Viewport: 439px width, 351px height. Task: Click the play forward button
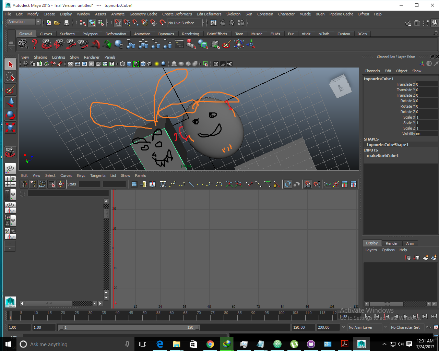[406, 316]
